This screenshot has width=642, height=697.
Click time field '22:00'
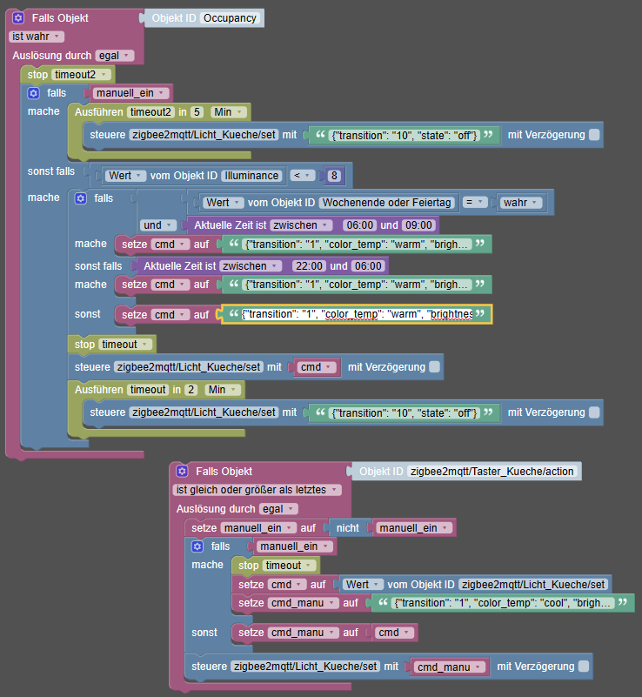(x=309, y=265)
